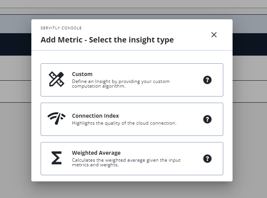This screenshot has height=198, width=267.
Task: Click the dark navy header bar behind dialog
Action: point(15,44)
